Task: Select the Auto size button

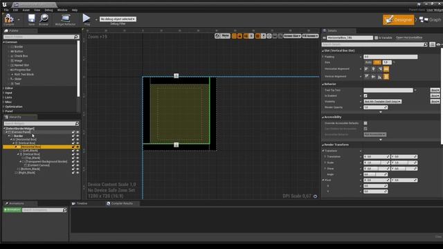Action: tap(368, 62)
